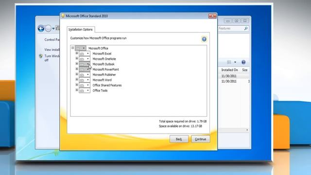Click the second 11/30/2011 date row
Screen dimensions: 311x175
click(229, 81)
